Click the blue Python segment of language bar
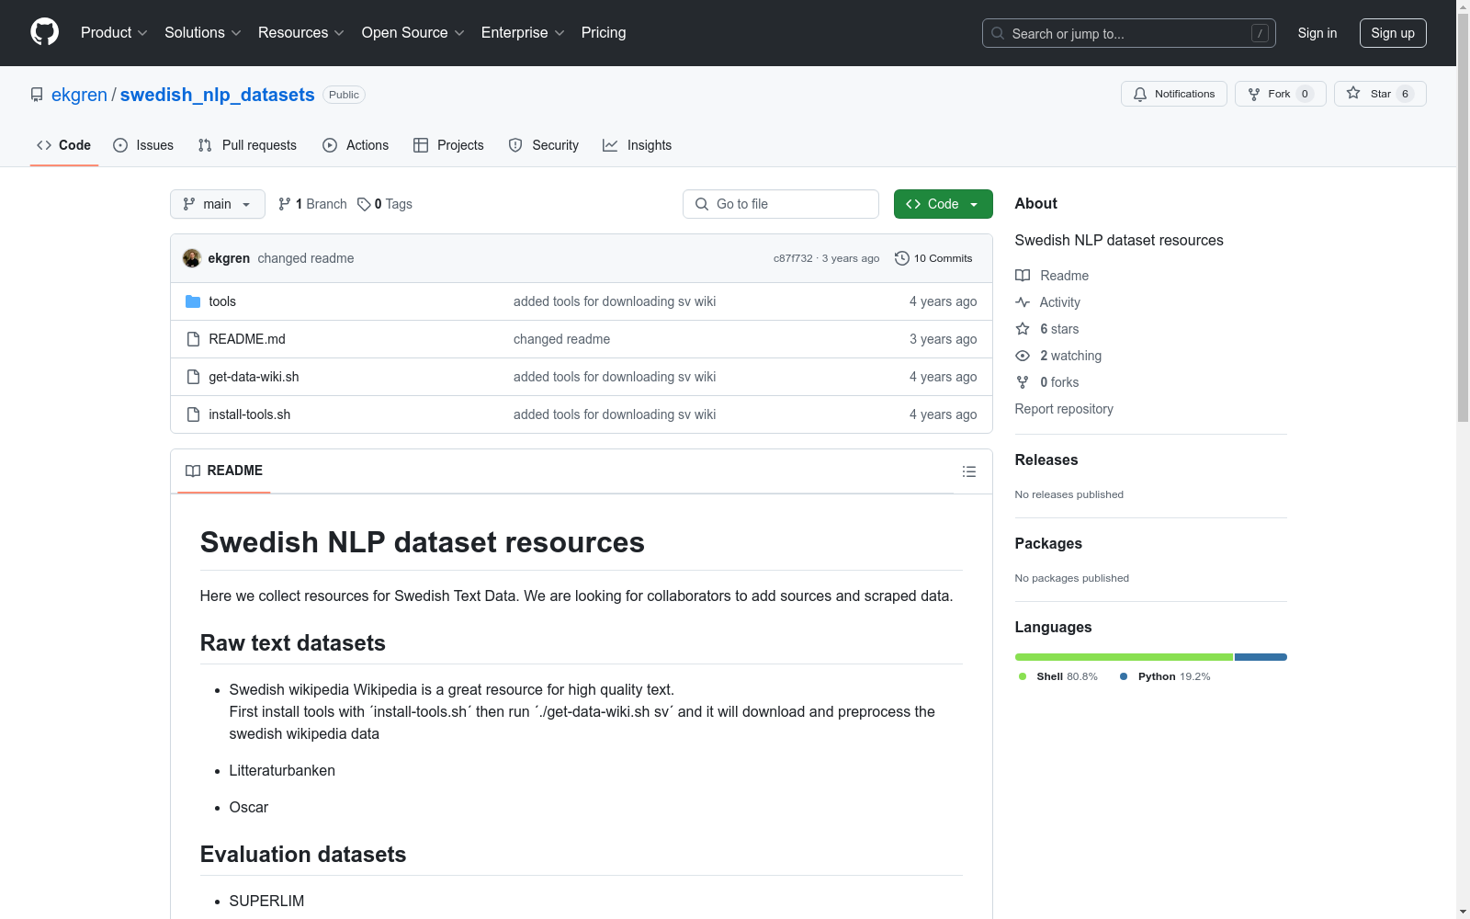The width and height of the screenshot is (1470, 919). click(1261, 657)
